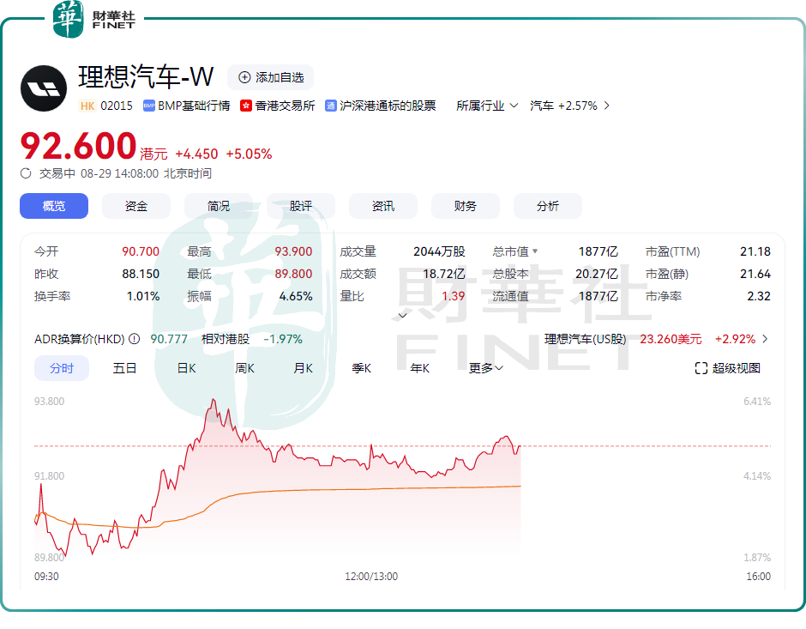Image resolution: width=806 pixels, height=629 pixels.
Task: Click the ADR price 90.777
Action: pyautogui.click(x=169, y=339)
